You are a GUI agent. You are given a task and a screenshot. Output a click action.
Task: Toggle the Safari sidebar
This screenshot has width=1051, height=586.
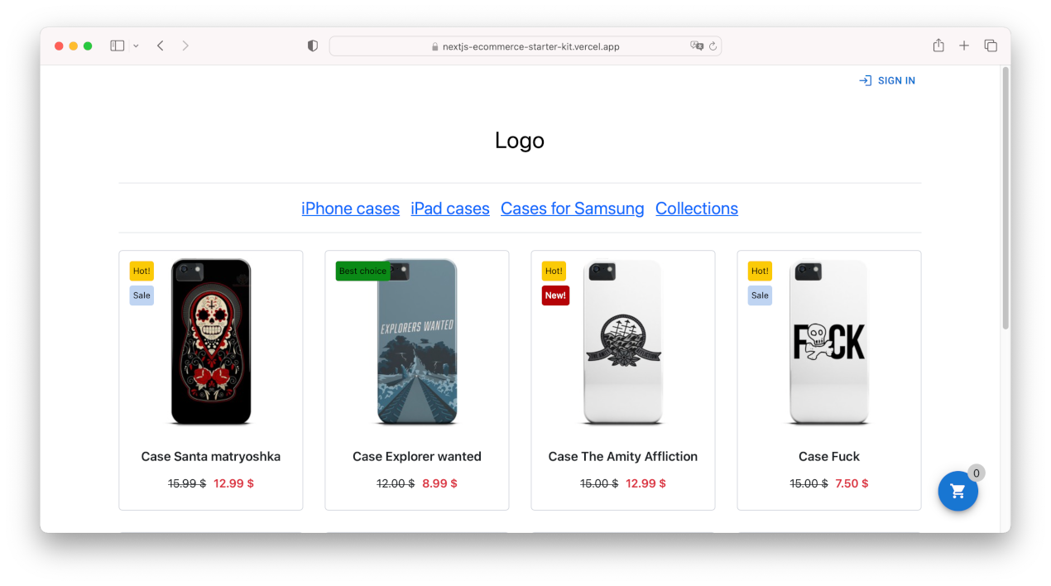coord(117,45)
